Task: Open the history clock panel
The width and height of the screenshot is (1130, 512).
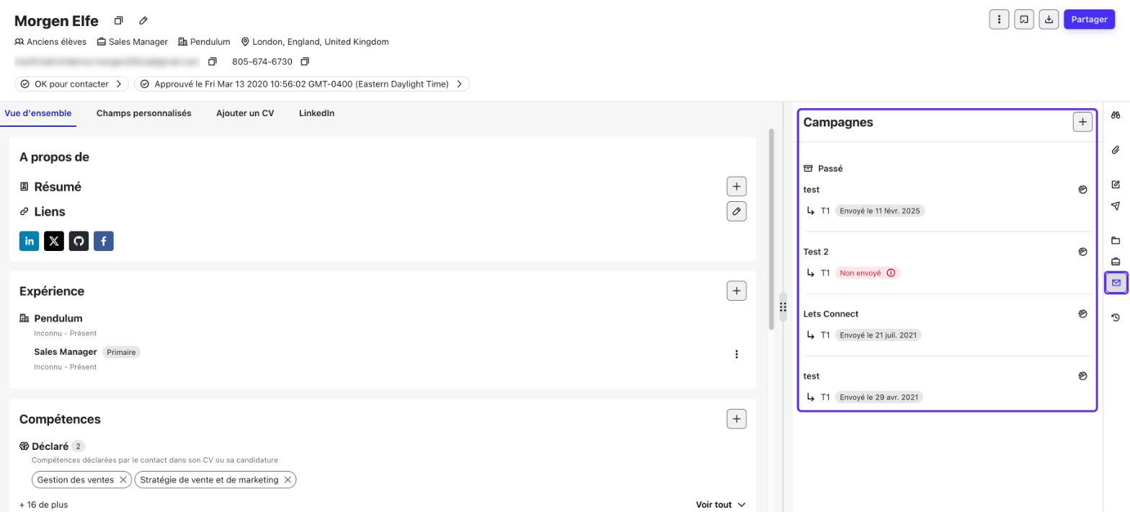Action: (1116, 317)
